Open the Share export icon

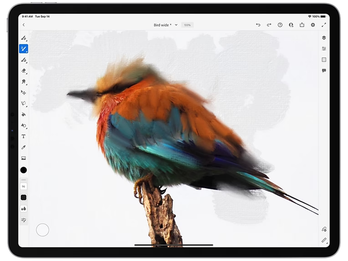point(302,25)
